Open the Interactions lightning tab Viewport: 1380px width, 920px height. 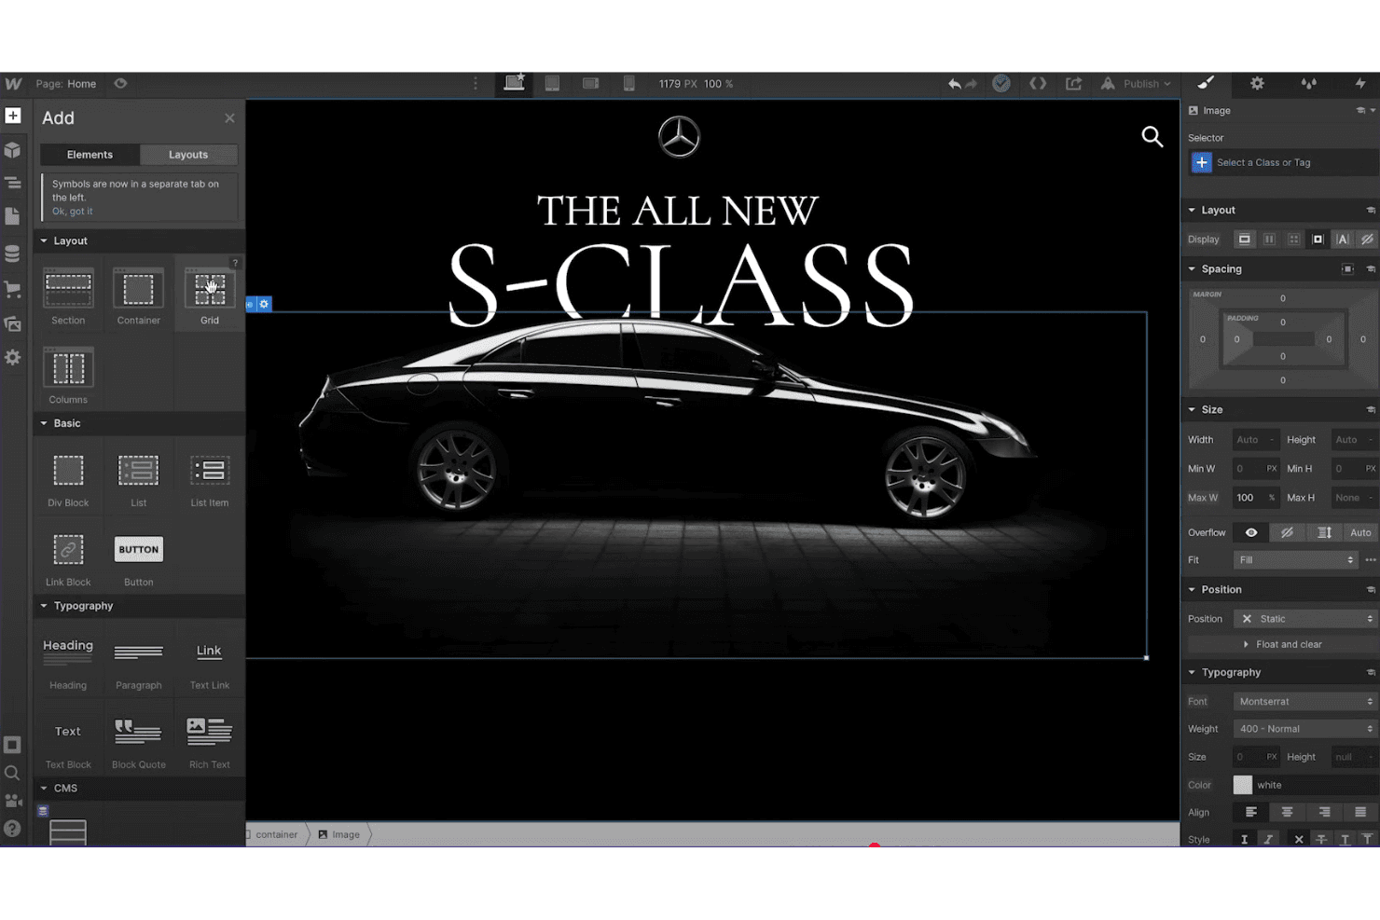[x=1360, y=84]
